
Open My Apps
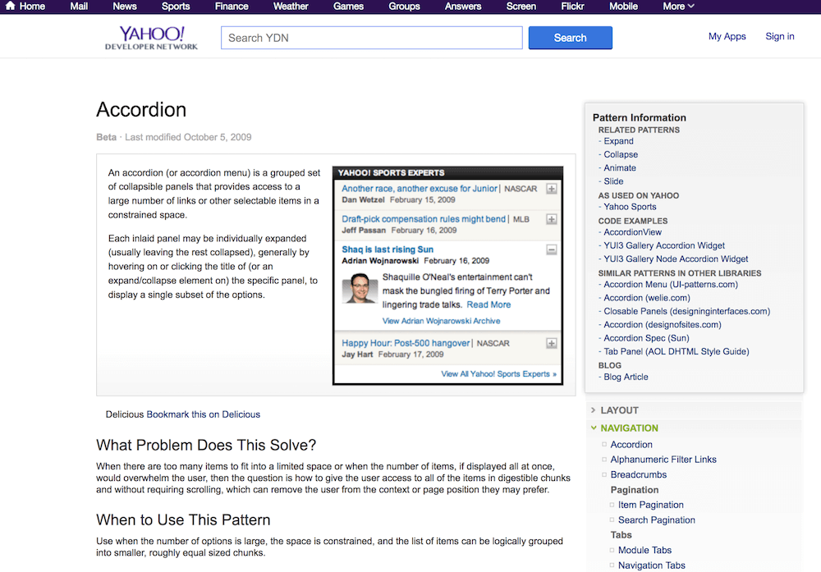pyautogui.click(x=727, y=36)
